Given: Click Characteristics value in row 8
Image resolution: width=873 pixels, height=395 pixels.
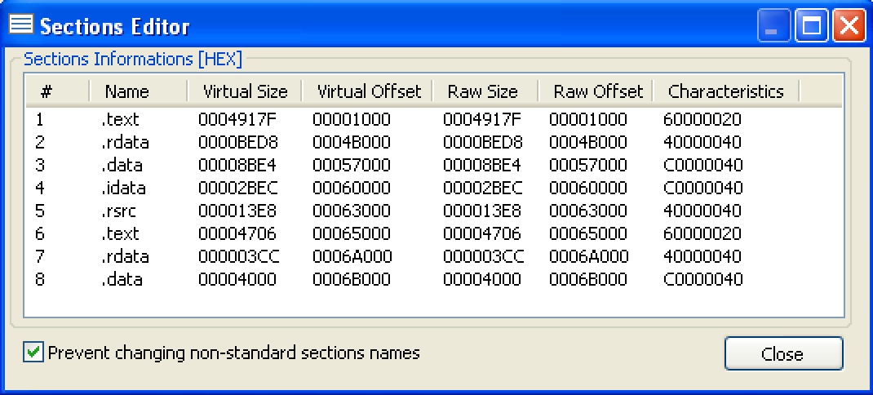Looking at the screenshot, I should pos(702,278).
